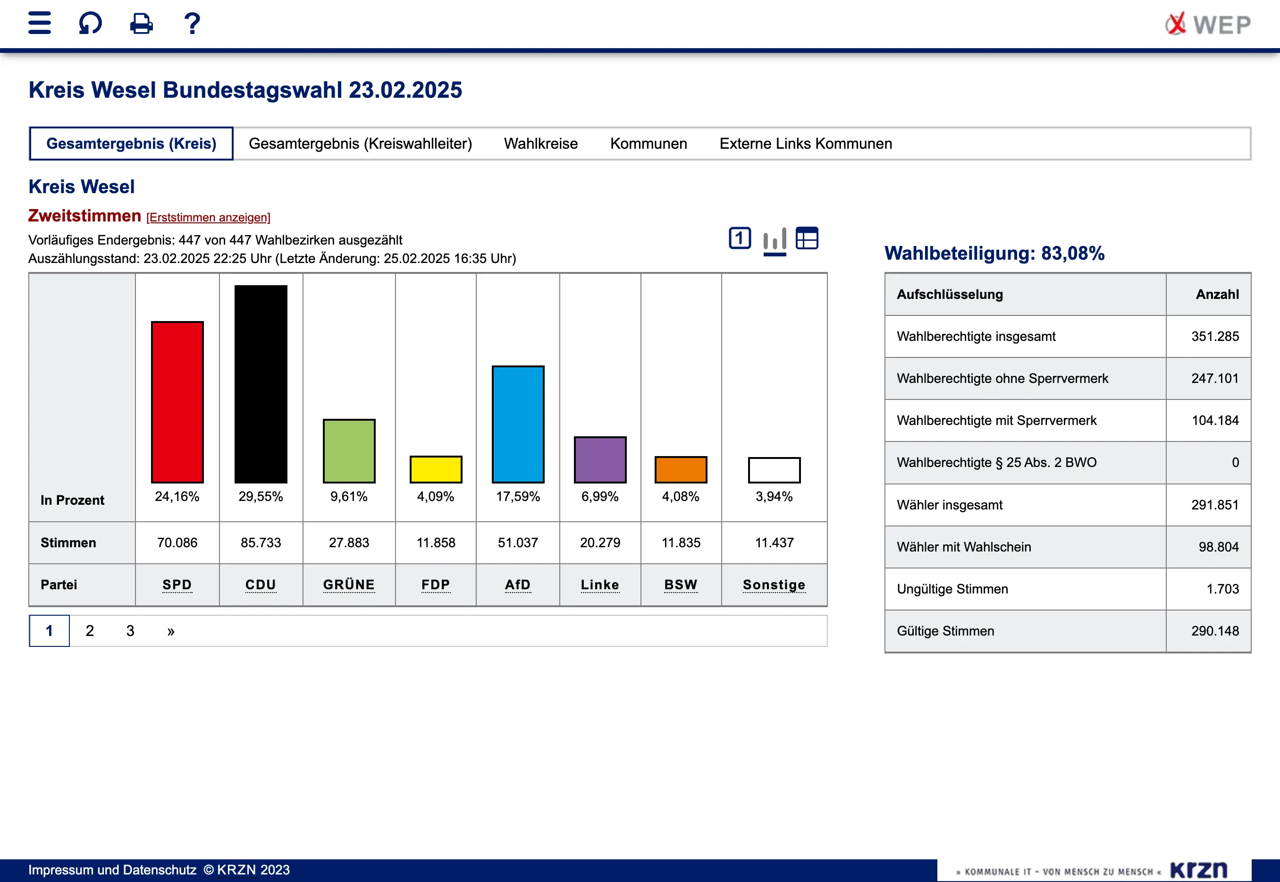Screen dimensions: 1280x882
Task: Click Erststimmen anzeigen link
Action: (x=208, y=217)
